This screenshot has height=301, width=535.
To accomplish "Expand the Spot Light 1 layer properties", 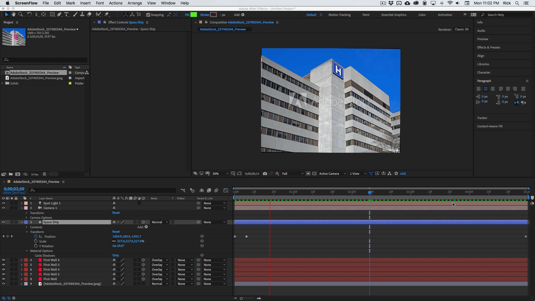I will pos(22,203).
